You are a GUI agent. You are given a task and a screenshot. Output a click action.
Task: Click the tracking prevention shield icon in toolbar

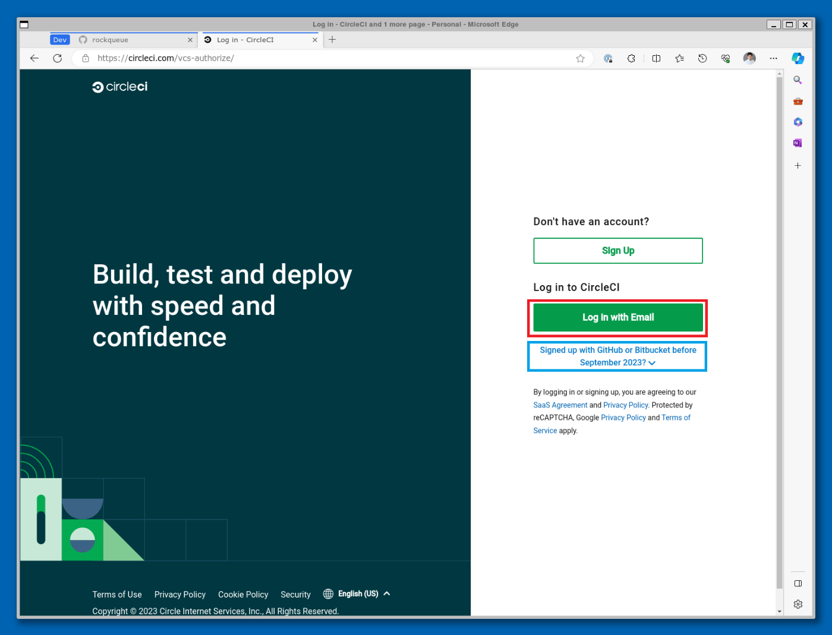(608, 58)
